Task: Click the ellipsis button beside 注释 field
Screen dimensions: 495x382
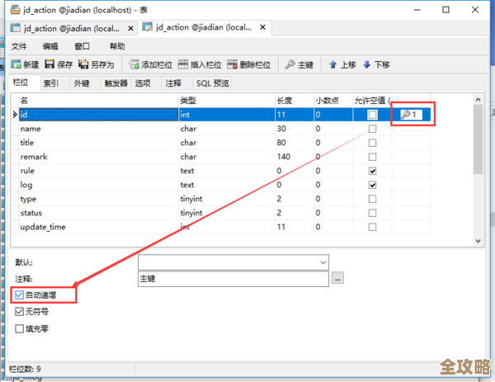Action: coord(337,279)
